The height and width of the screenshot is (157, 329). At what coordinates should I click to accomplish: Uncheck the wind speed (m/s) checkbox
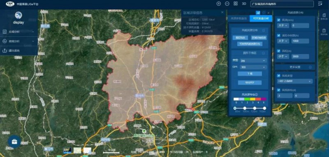pyautogui.click(x=279, y=20)
